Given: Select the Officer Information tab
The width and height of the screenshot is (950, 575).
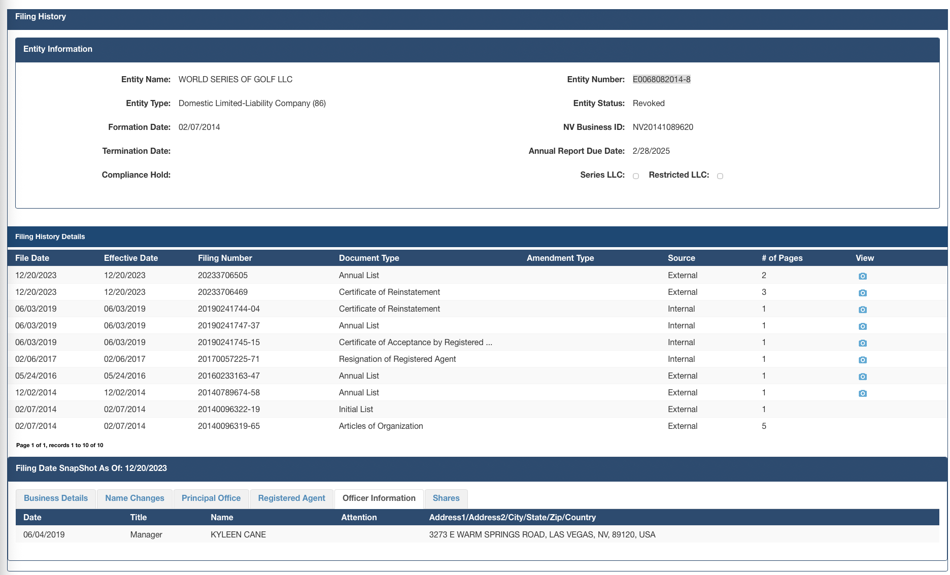Looking at the screenshot, I should pos(379,498).
